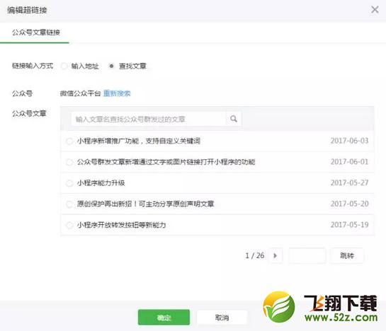This screenshot has height=331, width=386.
Task: Select article 小程序开放转发按钮等新能力 radio
Action: click(69, 225)
